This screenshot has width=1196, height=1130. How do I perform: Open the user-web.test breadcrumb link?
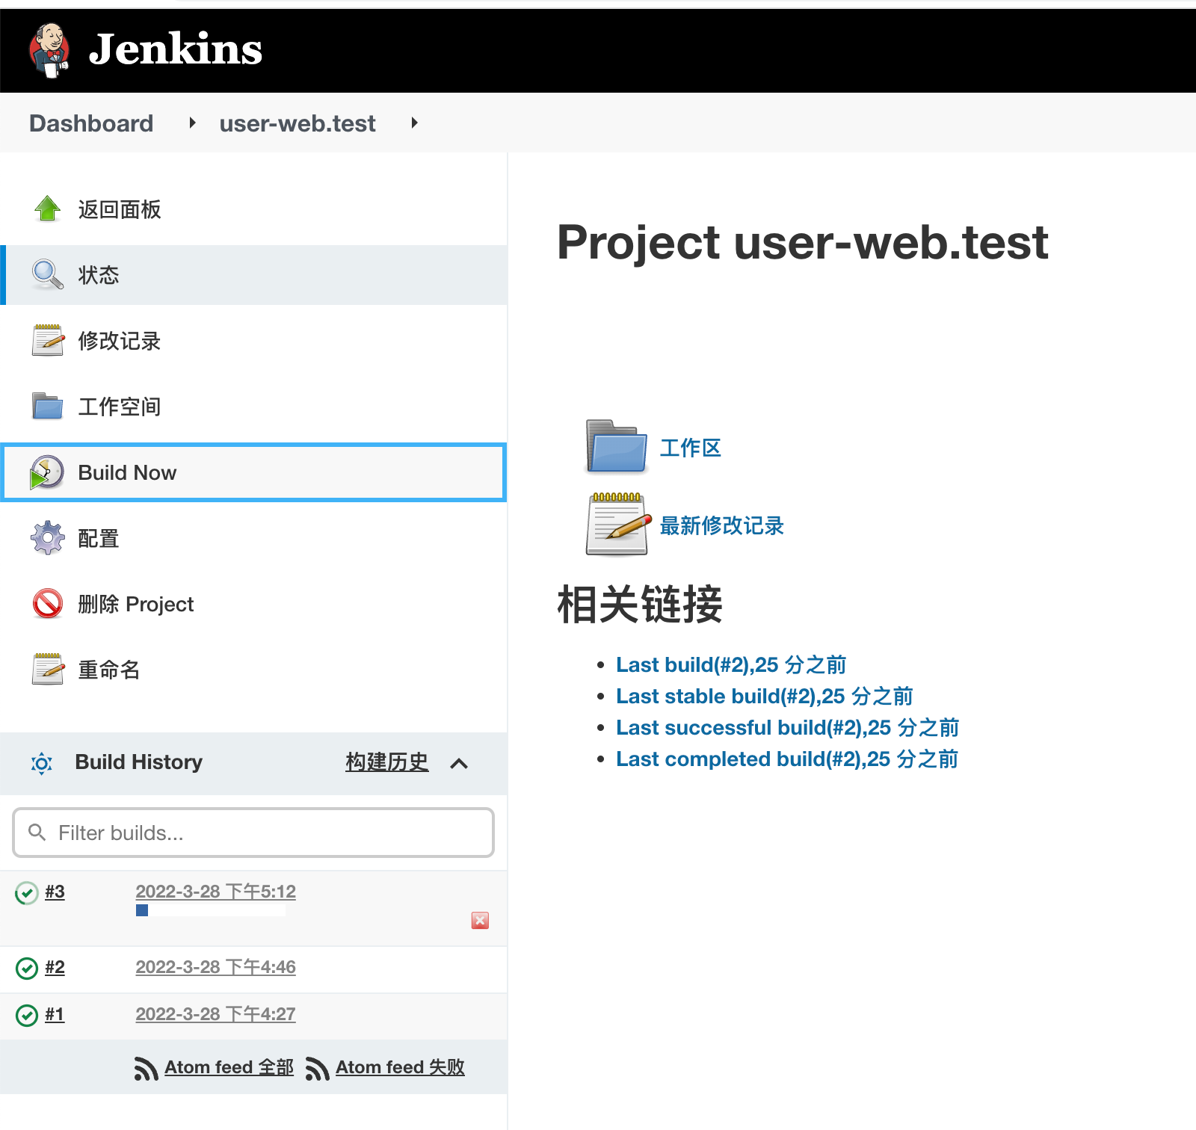[x=298, y=123]
